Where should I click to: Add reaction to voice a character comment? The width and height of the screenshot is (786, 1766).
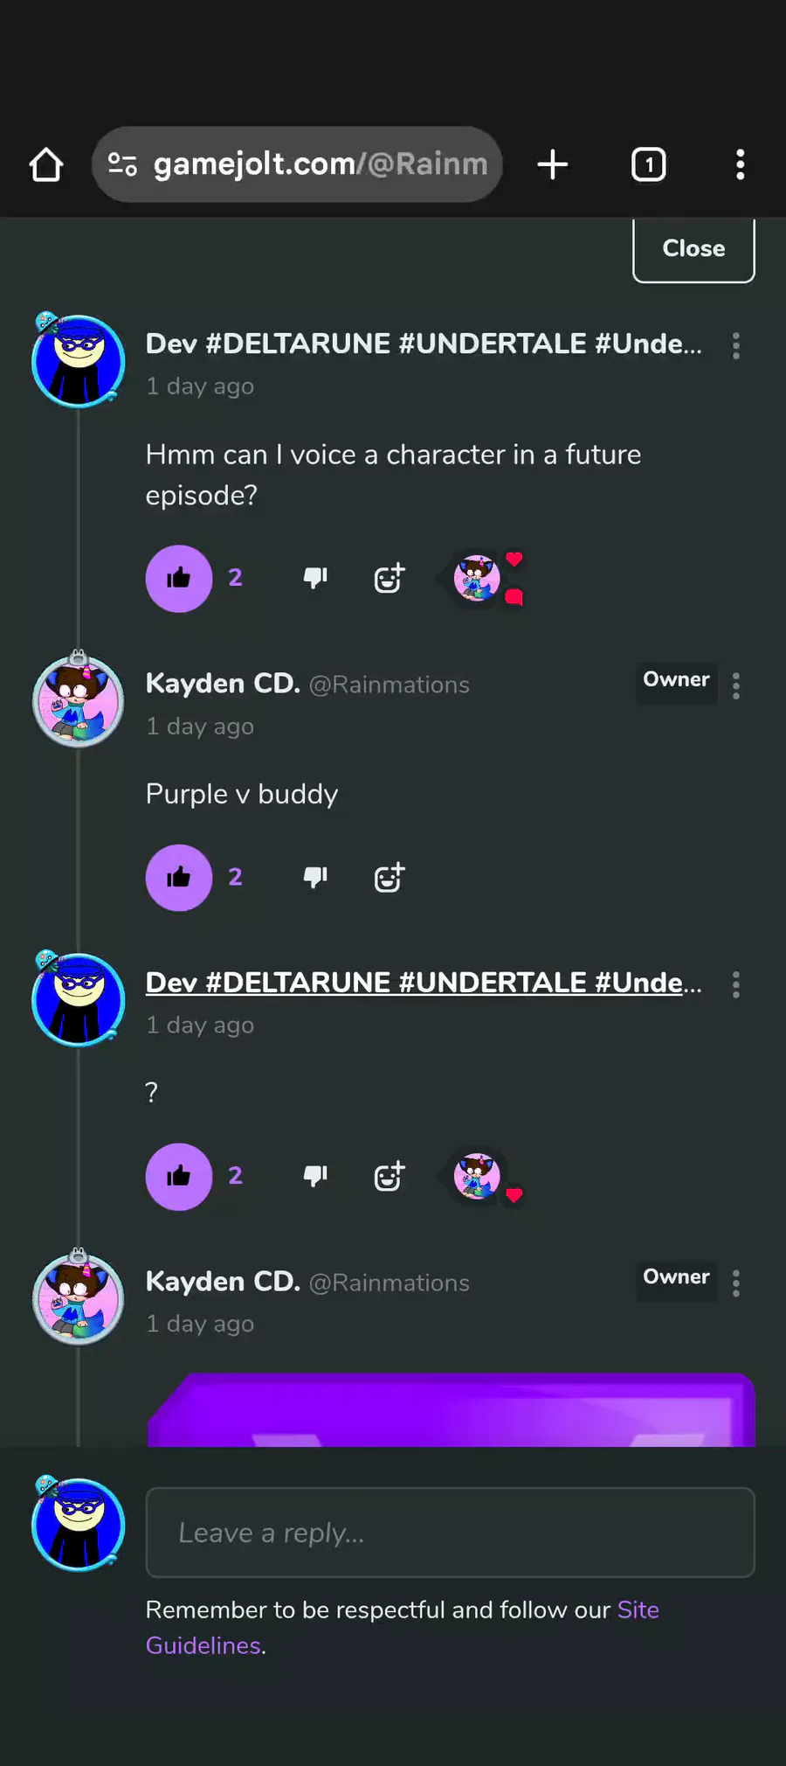point(390,578)
